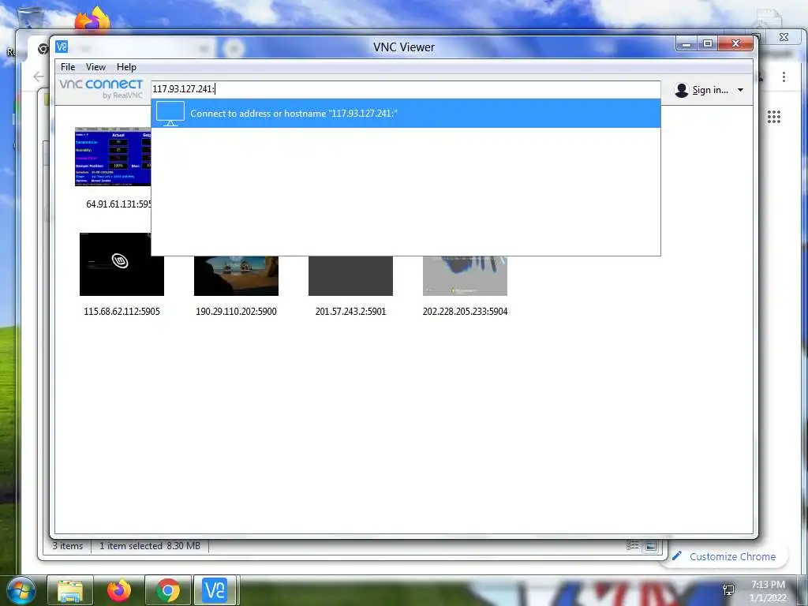Viewport: 808px width, 606px height.
Task: Open the 201.57.243.2:5901 connection thumbnail
Action: 350,275
